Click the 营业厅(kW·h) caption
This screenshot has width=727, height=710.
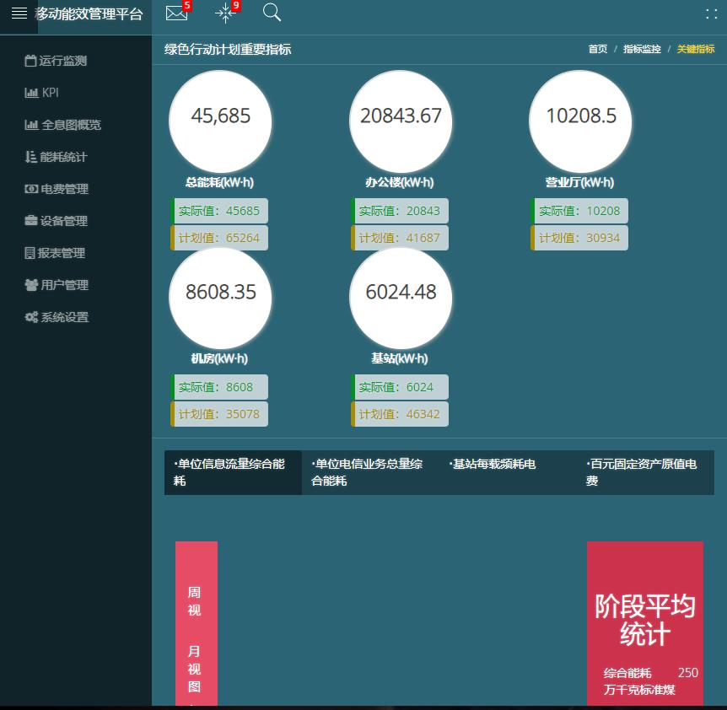pos(579,182)
